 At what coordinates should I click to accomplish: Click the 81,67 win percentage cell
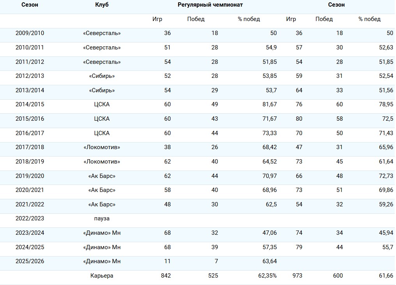point(270,105)
